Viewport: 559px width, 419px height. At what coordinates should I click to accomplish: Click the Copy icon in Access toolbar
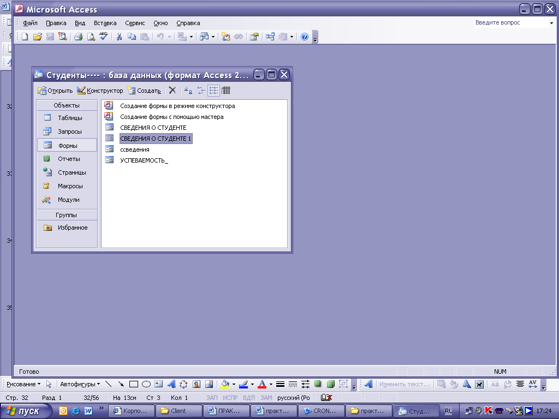132,37
